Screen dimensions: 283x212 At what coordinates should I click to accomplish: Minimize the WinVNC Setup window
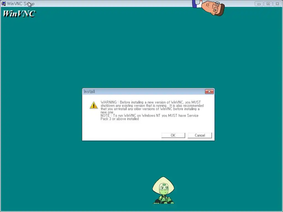click(x=259, y=4)
